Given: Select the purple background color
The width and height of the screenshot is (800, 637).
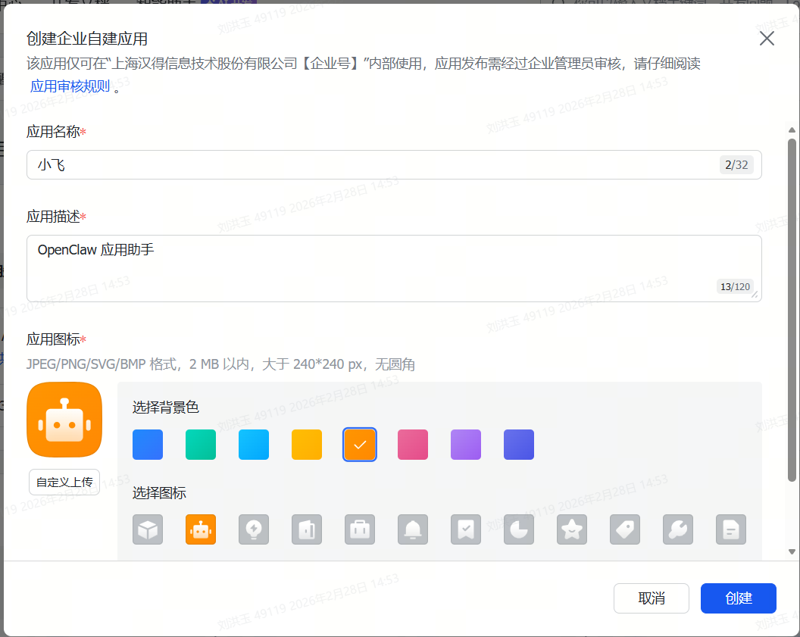Looking at the screenshot, I should pos(466,445).
